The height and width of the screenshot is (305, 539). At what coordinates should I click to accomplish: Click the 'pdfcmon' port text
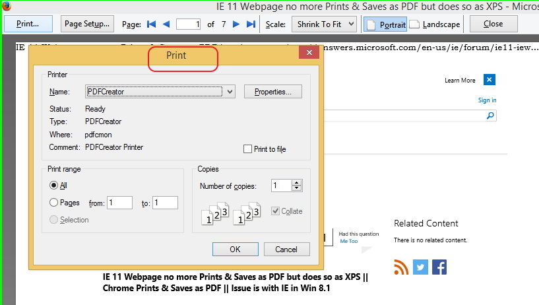(x=98, y=135)
